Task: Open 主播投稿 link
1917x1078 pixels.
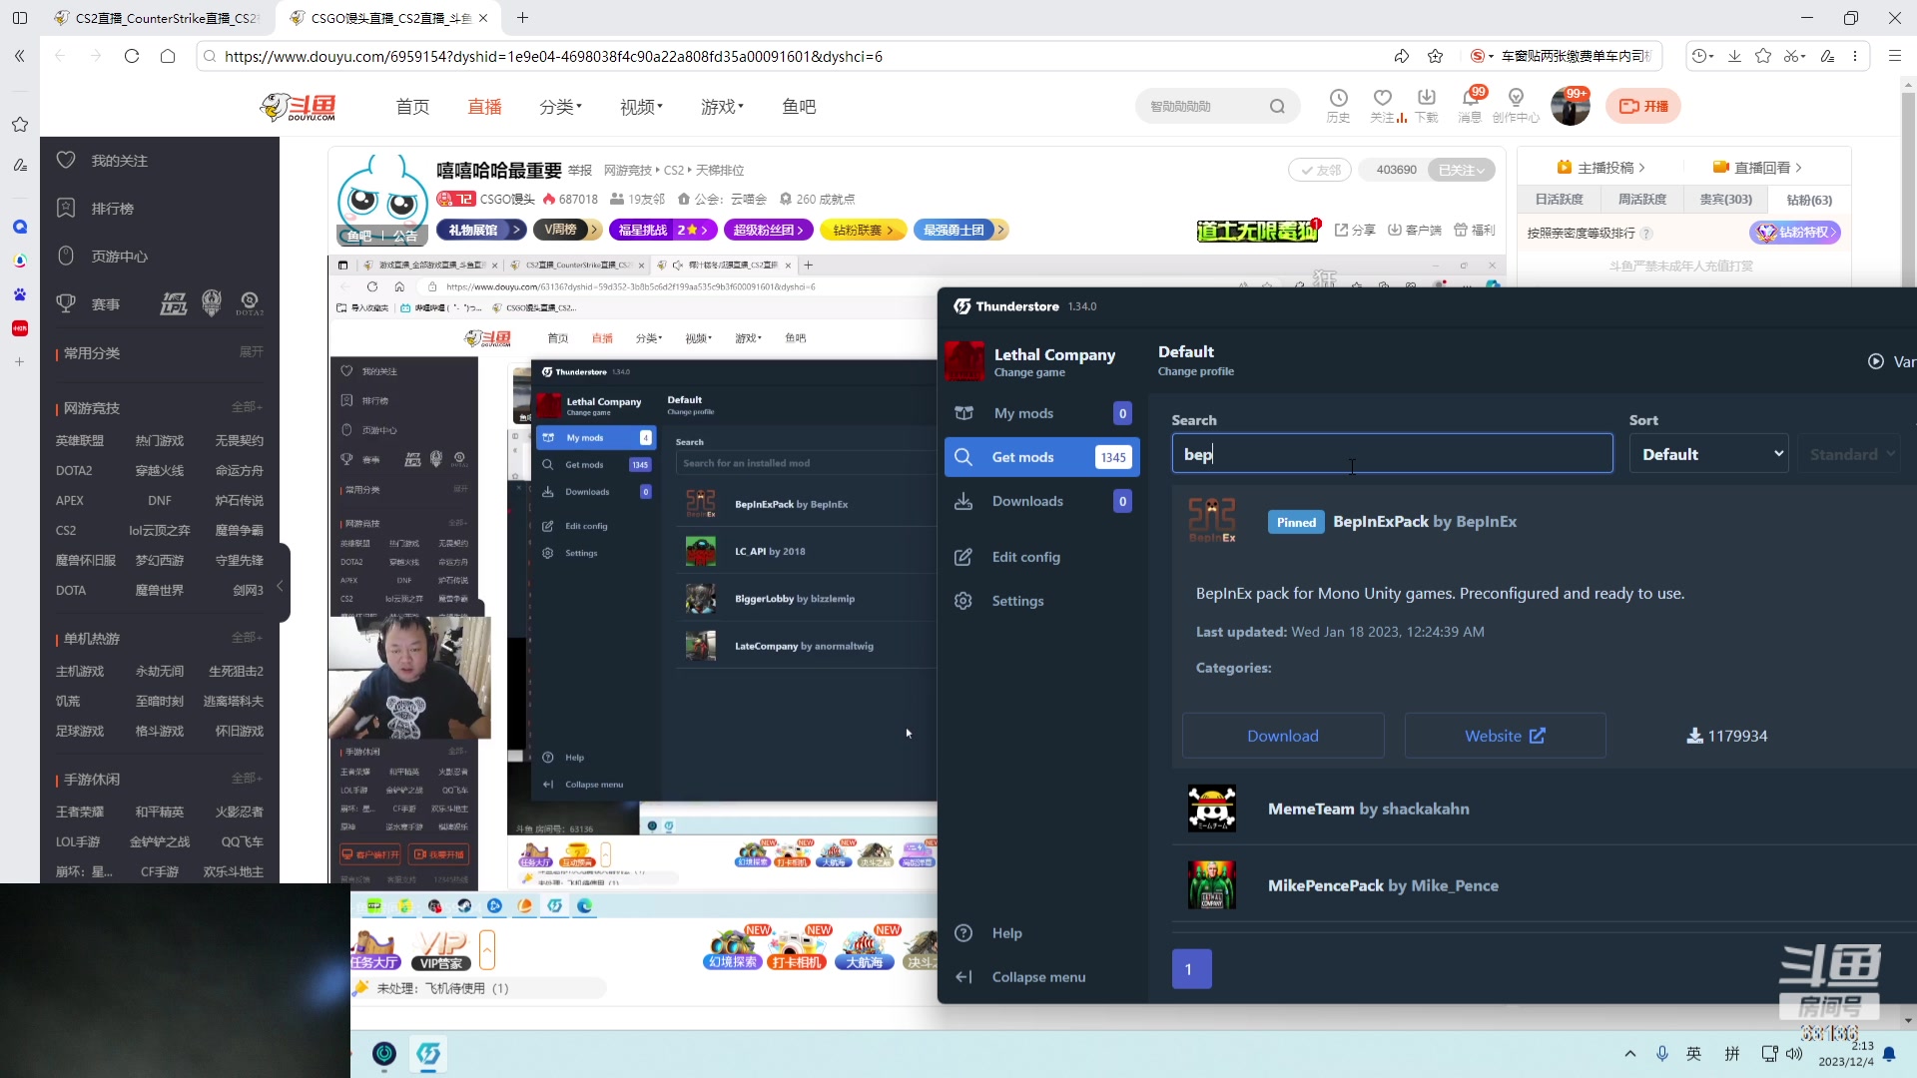Action: click(1601, 168)
